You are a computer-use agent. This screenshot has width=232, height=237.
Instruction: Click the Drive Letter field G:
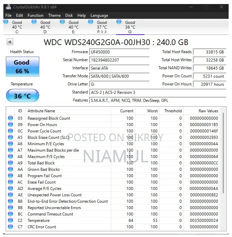click(x=120, y=84)
